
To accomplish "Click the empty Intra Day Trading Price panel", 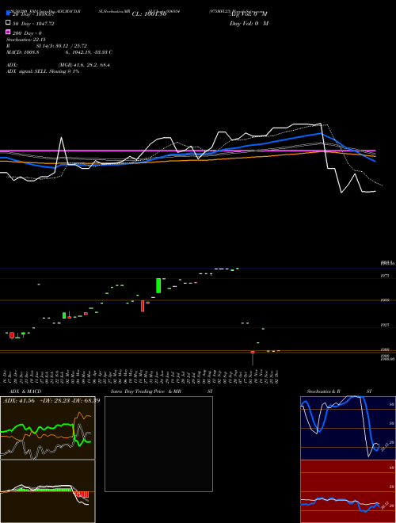I will [x=158, y=444].
